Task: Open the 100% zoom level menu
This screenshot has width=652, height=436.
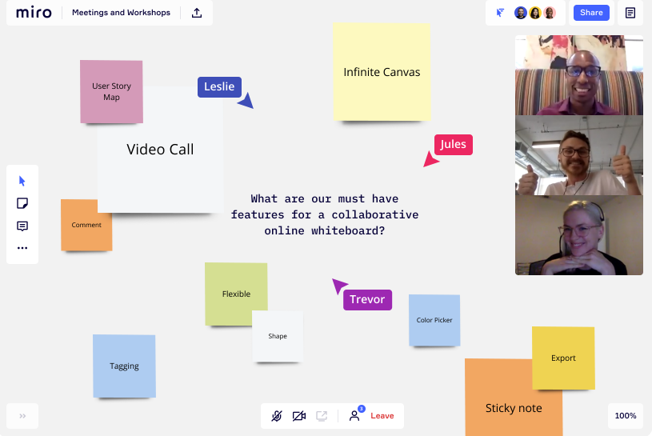Action: click(x=626, y=416)
